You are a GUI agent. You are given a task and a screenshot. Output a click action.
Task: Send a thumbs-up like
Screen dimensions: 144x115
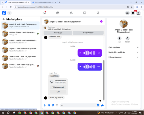103,106
